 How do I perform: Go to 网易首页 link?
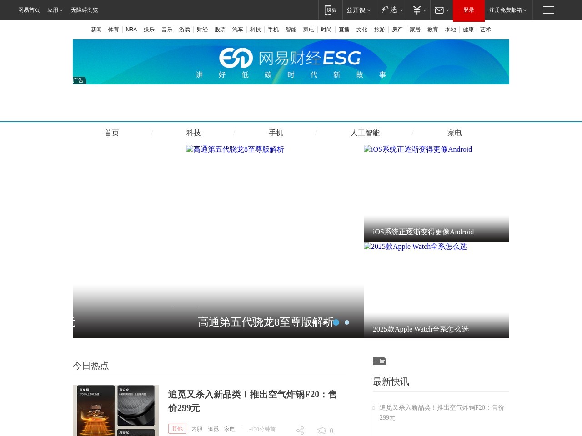point(29,10)
